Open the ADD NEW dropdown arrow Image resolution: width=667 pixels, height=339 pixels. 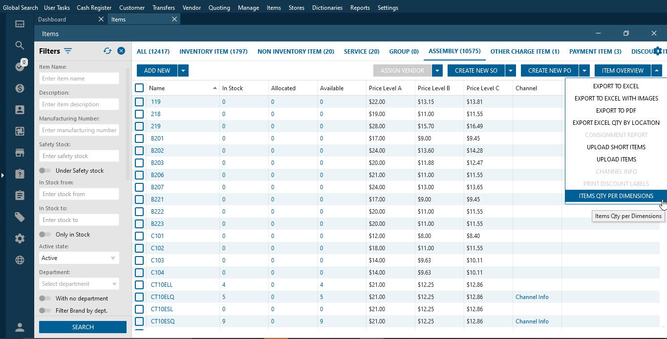(183, 71)
